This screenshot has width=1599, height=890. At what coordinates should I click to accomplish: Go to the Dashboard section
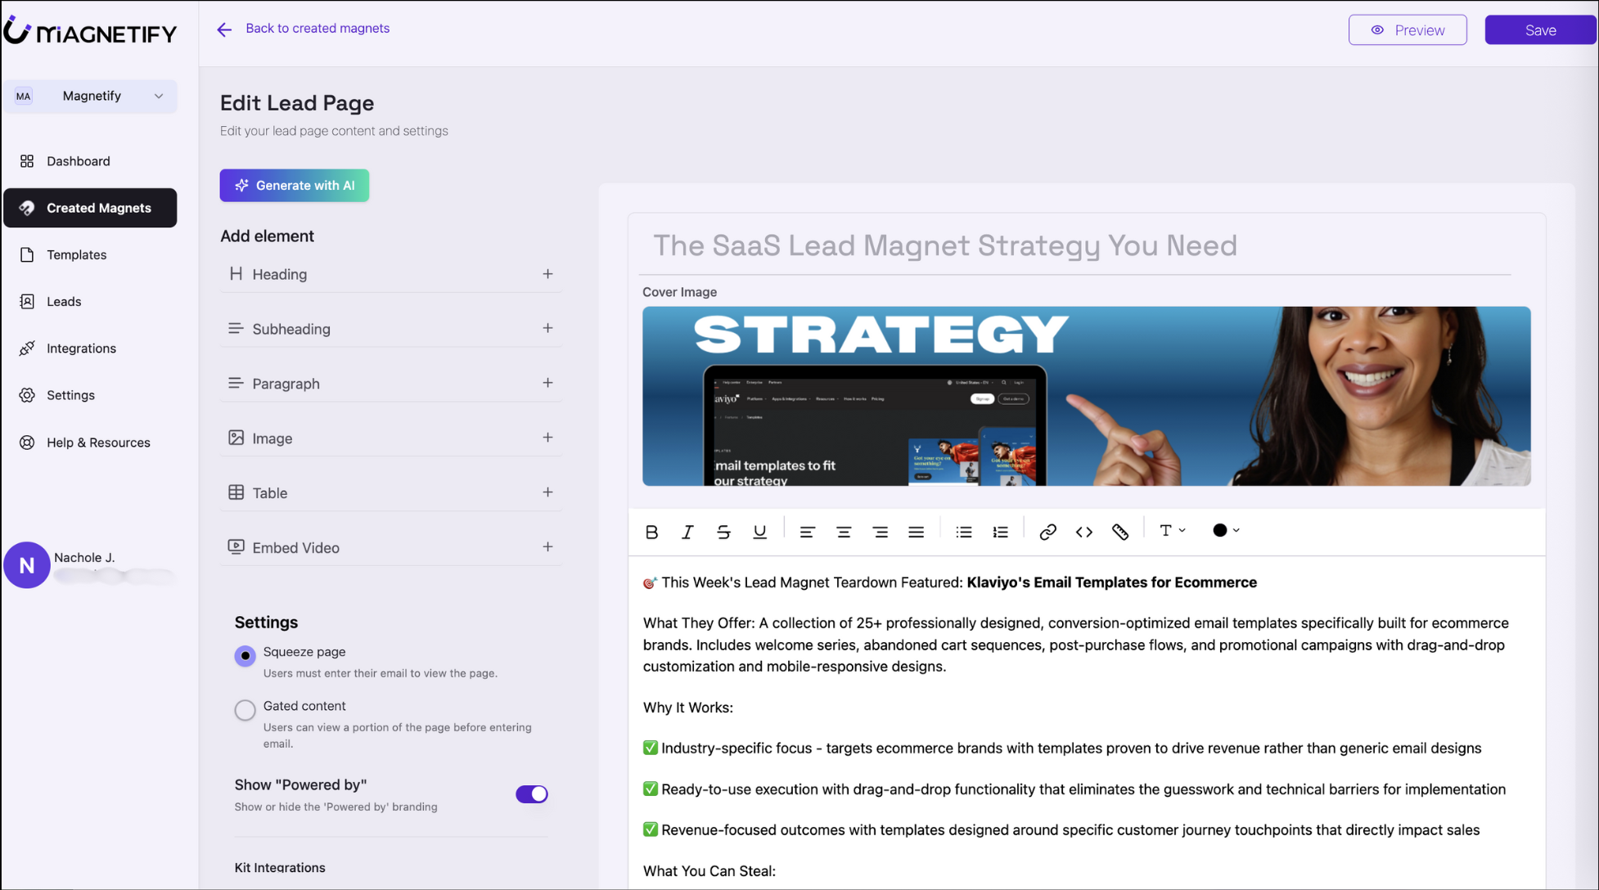pyautogui.click(x=78, y=160)
